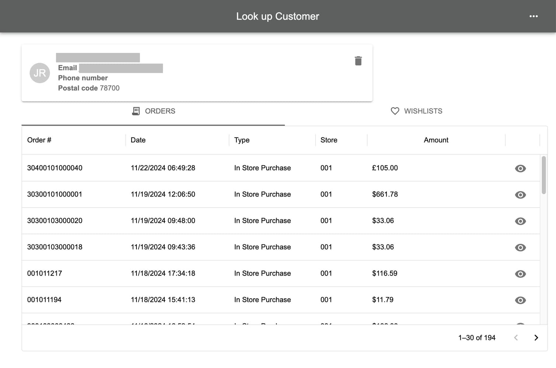The width and height of the screenshot is (556, 368).
Task: Click store 001 in order 30400101000040 row
Action: pyautogui.click(x=326, y=168)
